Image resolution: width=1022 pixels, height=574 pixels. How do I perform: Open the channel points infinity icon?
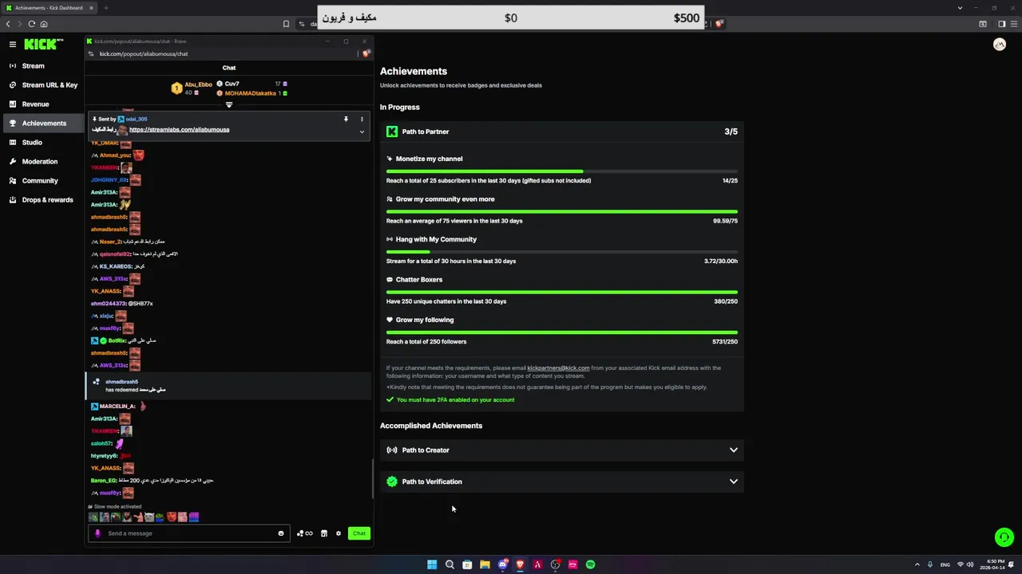305,533
